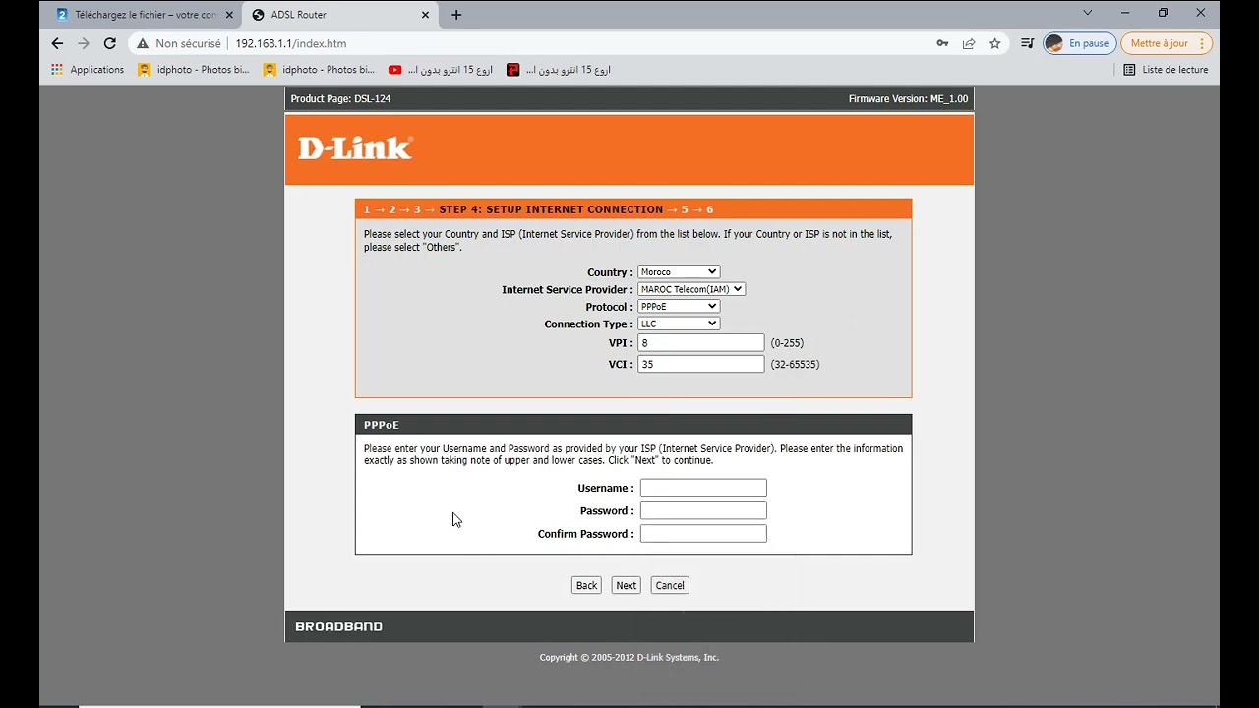The height and width of the screenshot is (708, 1259).
Task: Open the first idphoto bookmark
Action: [194, 70]
